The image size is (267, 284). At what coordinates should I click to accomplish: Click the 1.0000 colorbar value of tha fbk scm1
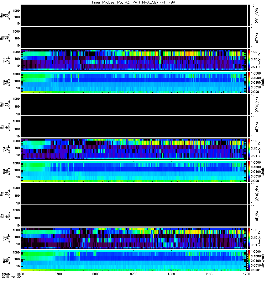point(256,73)
